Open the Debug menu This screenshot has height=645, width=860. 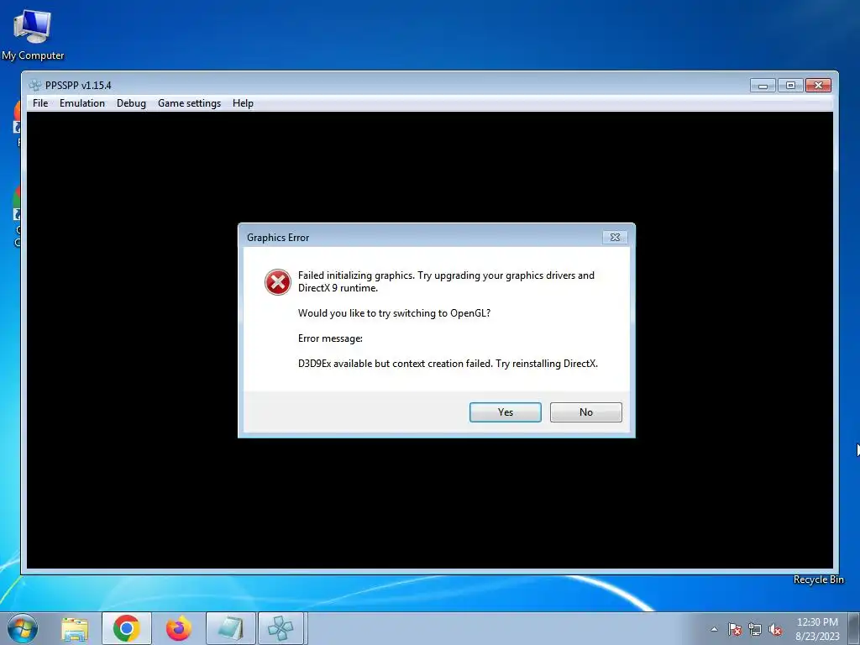click(131, 103)
